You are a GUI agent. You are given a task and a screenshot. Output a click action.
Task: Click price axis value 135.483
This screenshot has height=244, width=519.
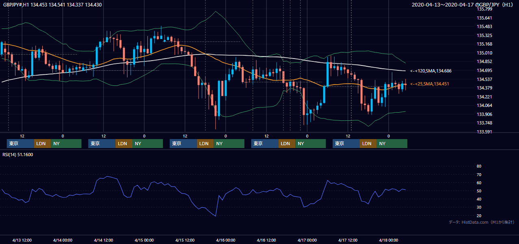484,26
